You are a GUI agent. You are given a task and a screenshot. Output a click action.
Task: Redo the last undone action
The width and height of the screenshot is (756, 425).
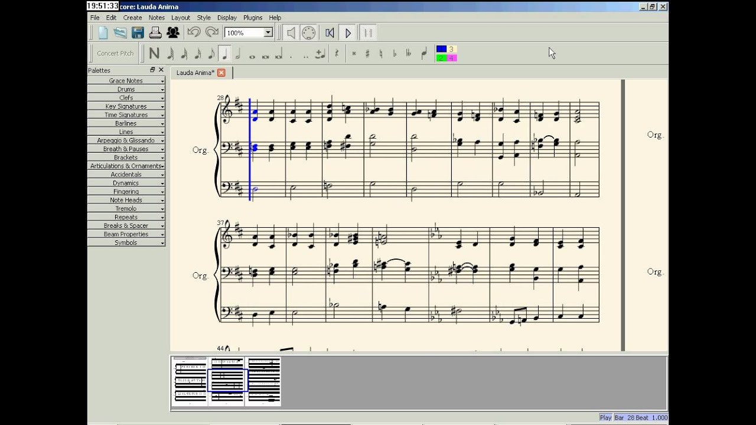tap(211, 33)
